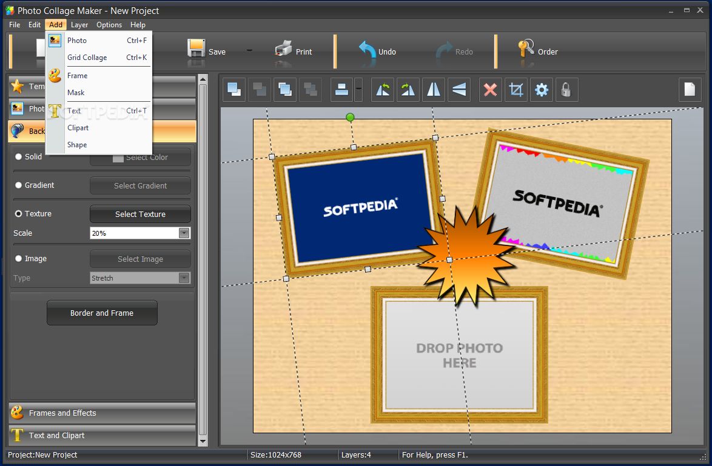Image resolution: width=712 pixels, height=466 pixels.
Task: Open object settings gear icon
Action: pyautogui.click(x=541, y=90)
